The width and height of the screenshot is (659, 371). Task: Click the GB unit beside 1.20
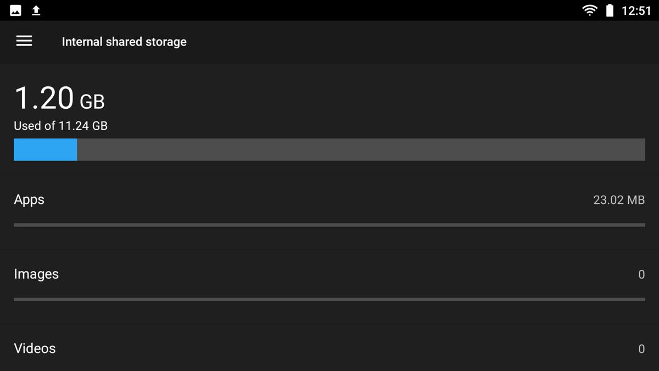click(x=92, y=102)
